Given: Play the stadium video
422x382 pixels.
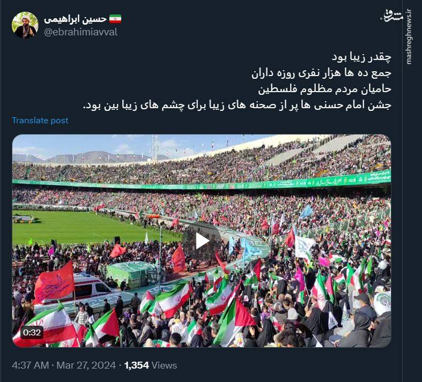Looking at the screenshot, I should coord(202,241).
